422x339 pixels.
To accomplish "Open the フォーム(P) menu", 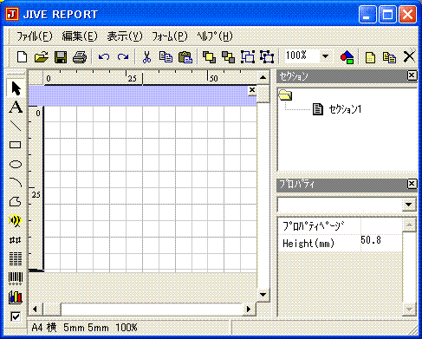I will (170, 36).
